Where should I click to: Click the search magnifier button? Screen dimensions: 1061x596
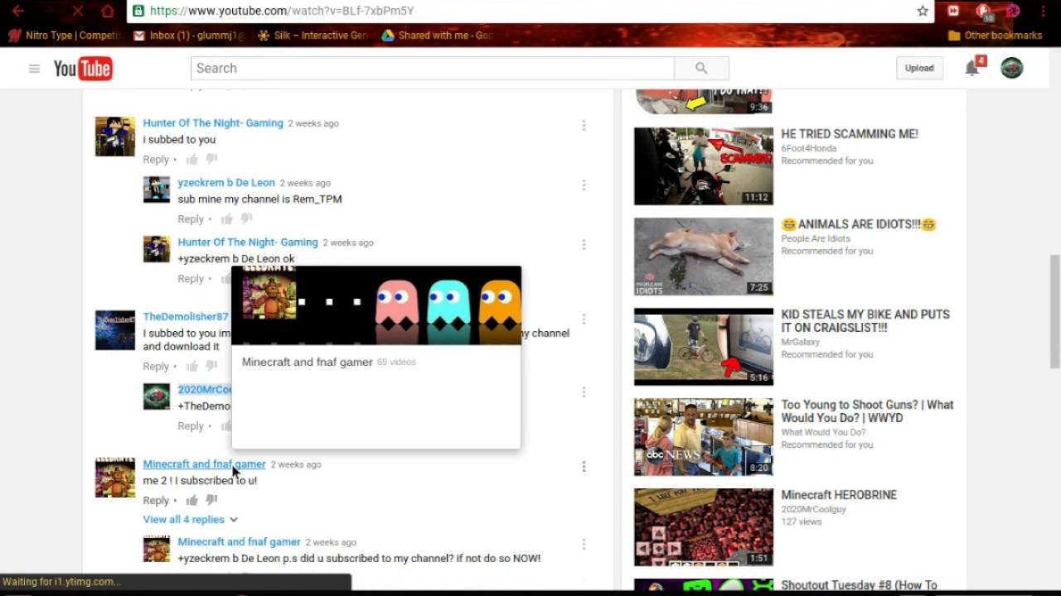tap(701, 68)
